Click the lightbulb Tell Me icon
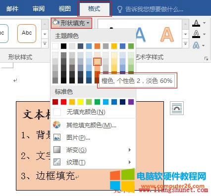The width and height of the screenshot is (211, 196). coord(120,9)
